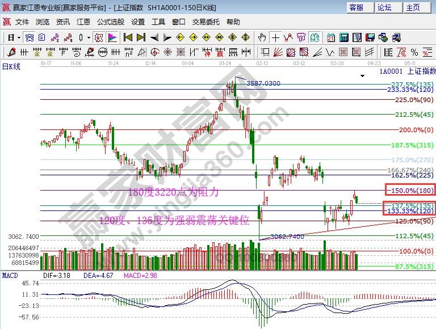Expand the 日 period dropdown arrow
The height and width of the screenshot is (329, 436).
click(x=19, y=37)
